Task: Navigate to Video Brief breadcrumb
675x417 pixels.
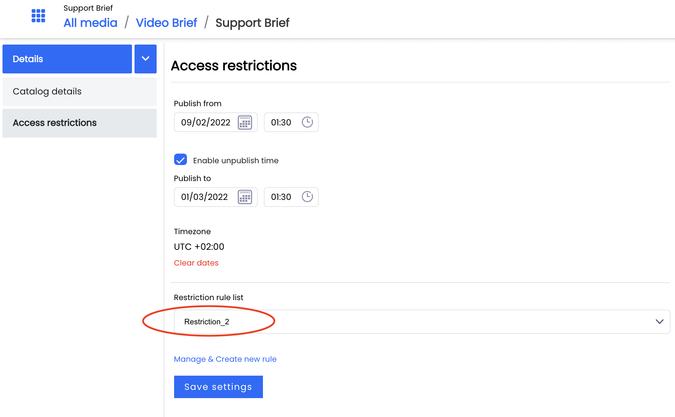Action: click(x=166, y=23)
